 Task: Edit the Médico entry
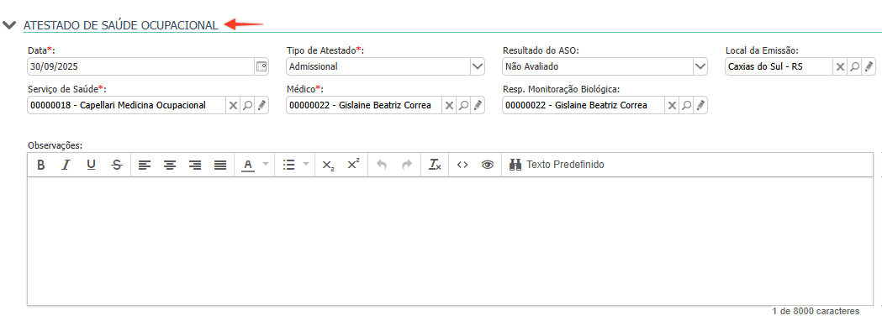tap(478, 105)
